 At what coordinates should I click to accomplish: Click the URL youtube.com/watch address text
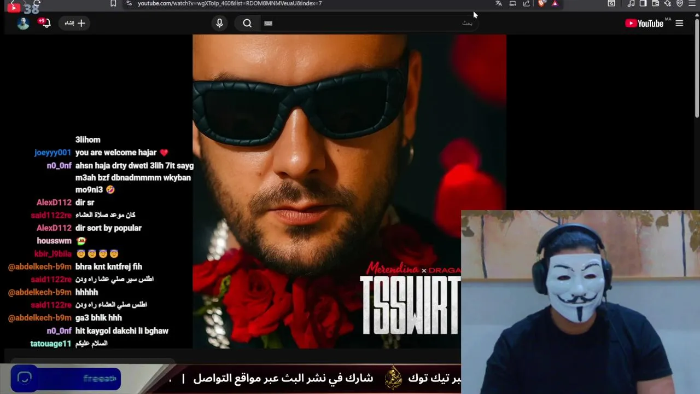pos(230,3)
